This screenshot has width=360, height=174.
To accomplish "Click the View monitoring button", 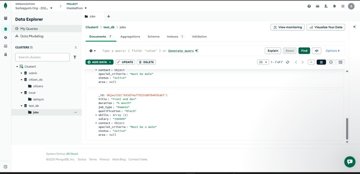I will (288, 27).
